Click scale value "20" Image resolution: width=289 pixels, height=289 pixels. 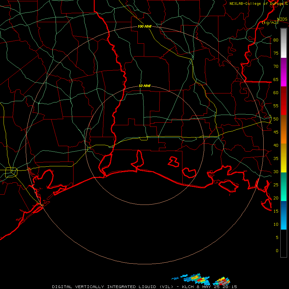pyautogui.click(x=276, y=198)
